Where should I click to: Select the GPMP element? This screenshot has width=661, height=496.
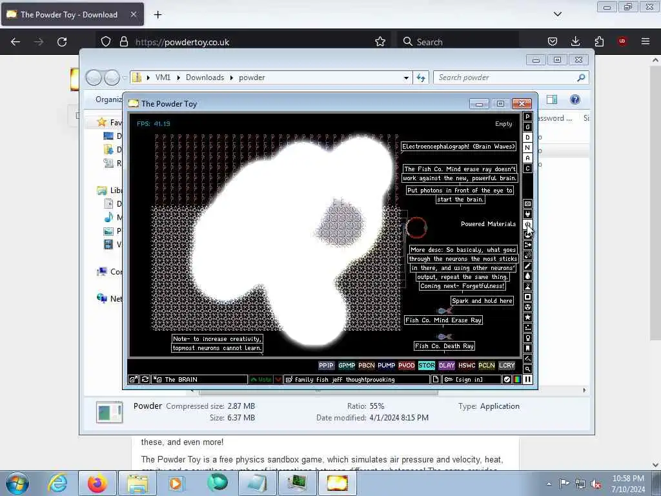(x=346, y=366)
